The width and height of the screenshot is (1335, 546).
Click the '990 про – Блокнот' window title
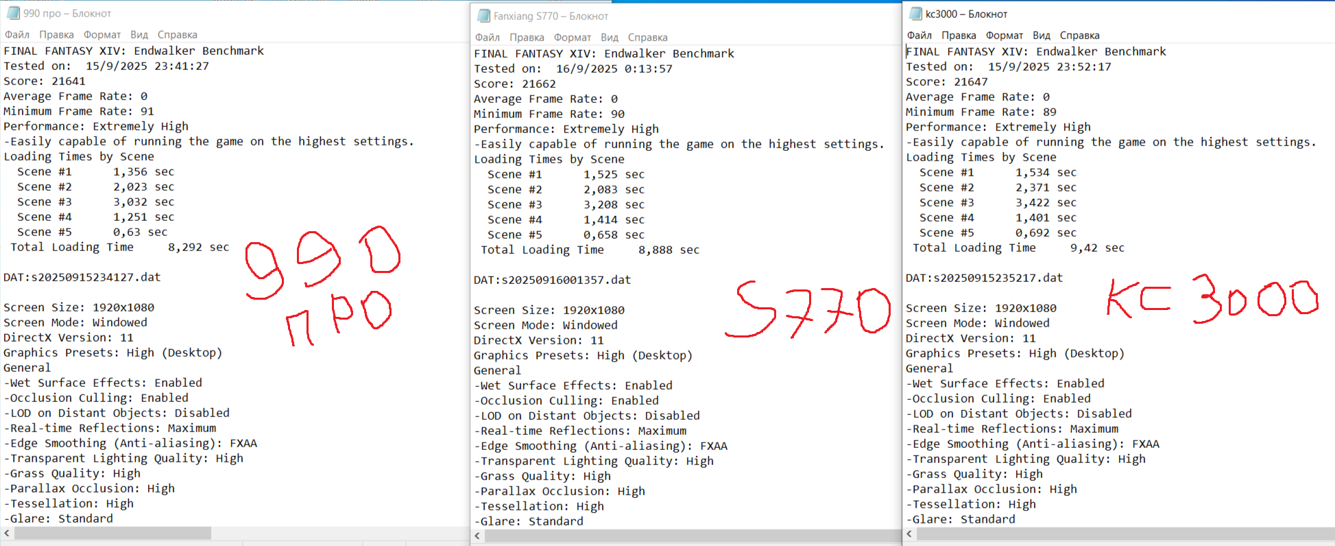coord(67,14)
